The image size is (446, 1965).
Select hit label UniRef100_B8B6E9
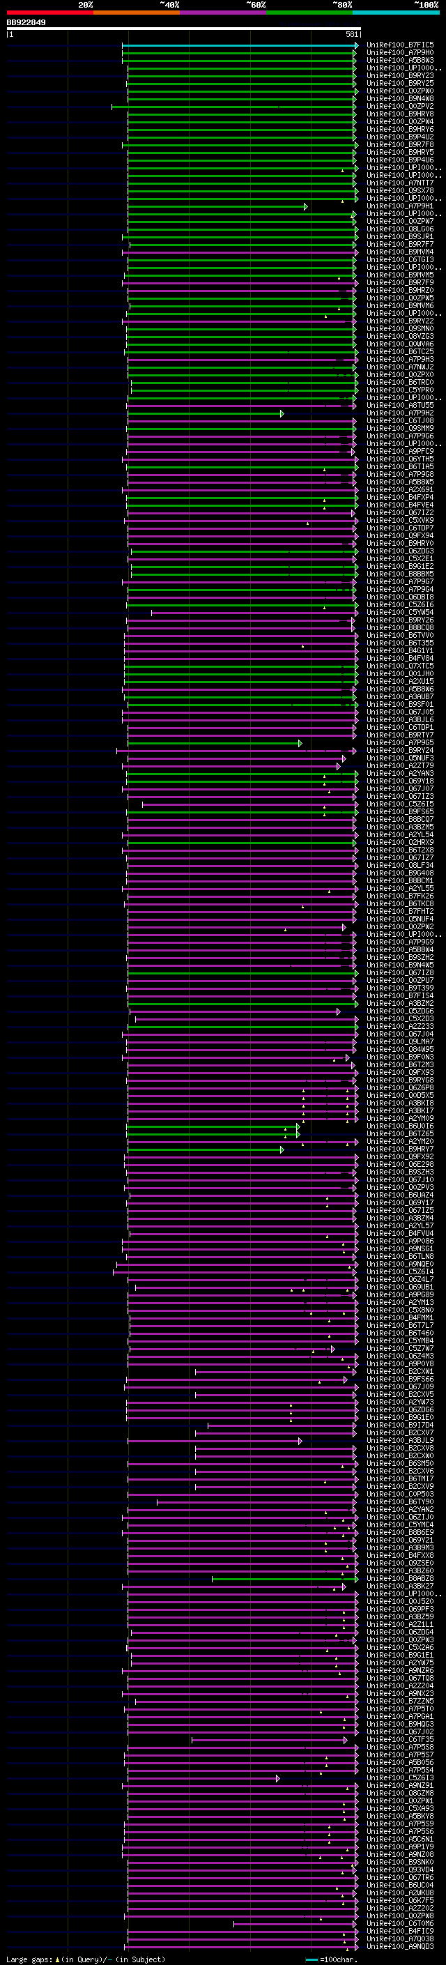click(x=400, y=1533)
